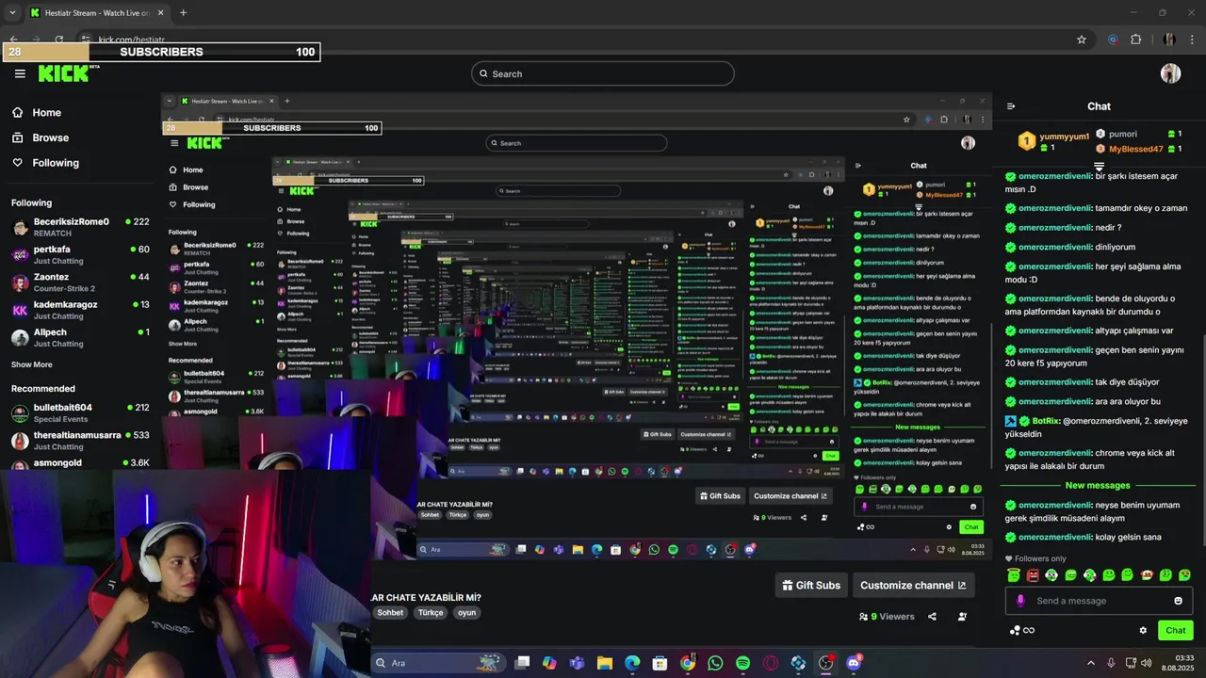Open Zaontez followed channel
Image resolution: width=1206 pixels, height=678 pixels.
tap(80, 282)
